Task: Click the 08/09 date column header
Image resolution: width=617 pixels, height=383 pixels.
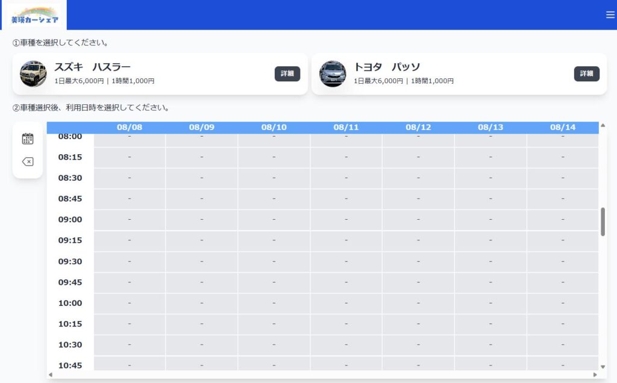Action: [x=201, y=128]
